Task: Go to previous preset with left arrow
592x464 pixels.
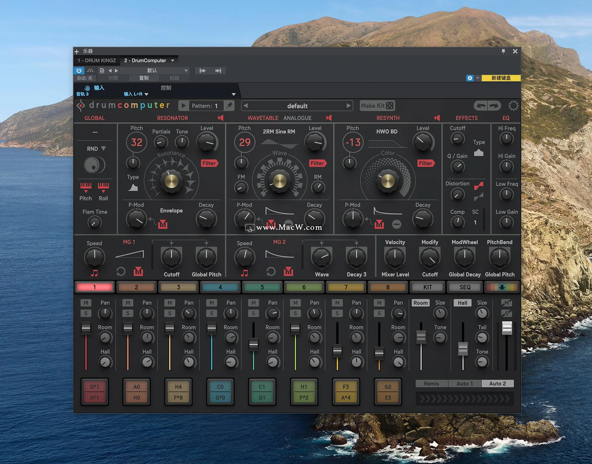Action: pos(246,105)
